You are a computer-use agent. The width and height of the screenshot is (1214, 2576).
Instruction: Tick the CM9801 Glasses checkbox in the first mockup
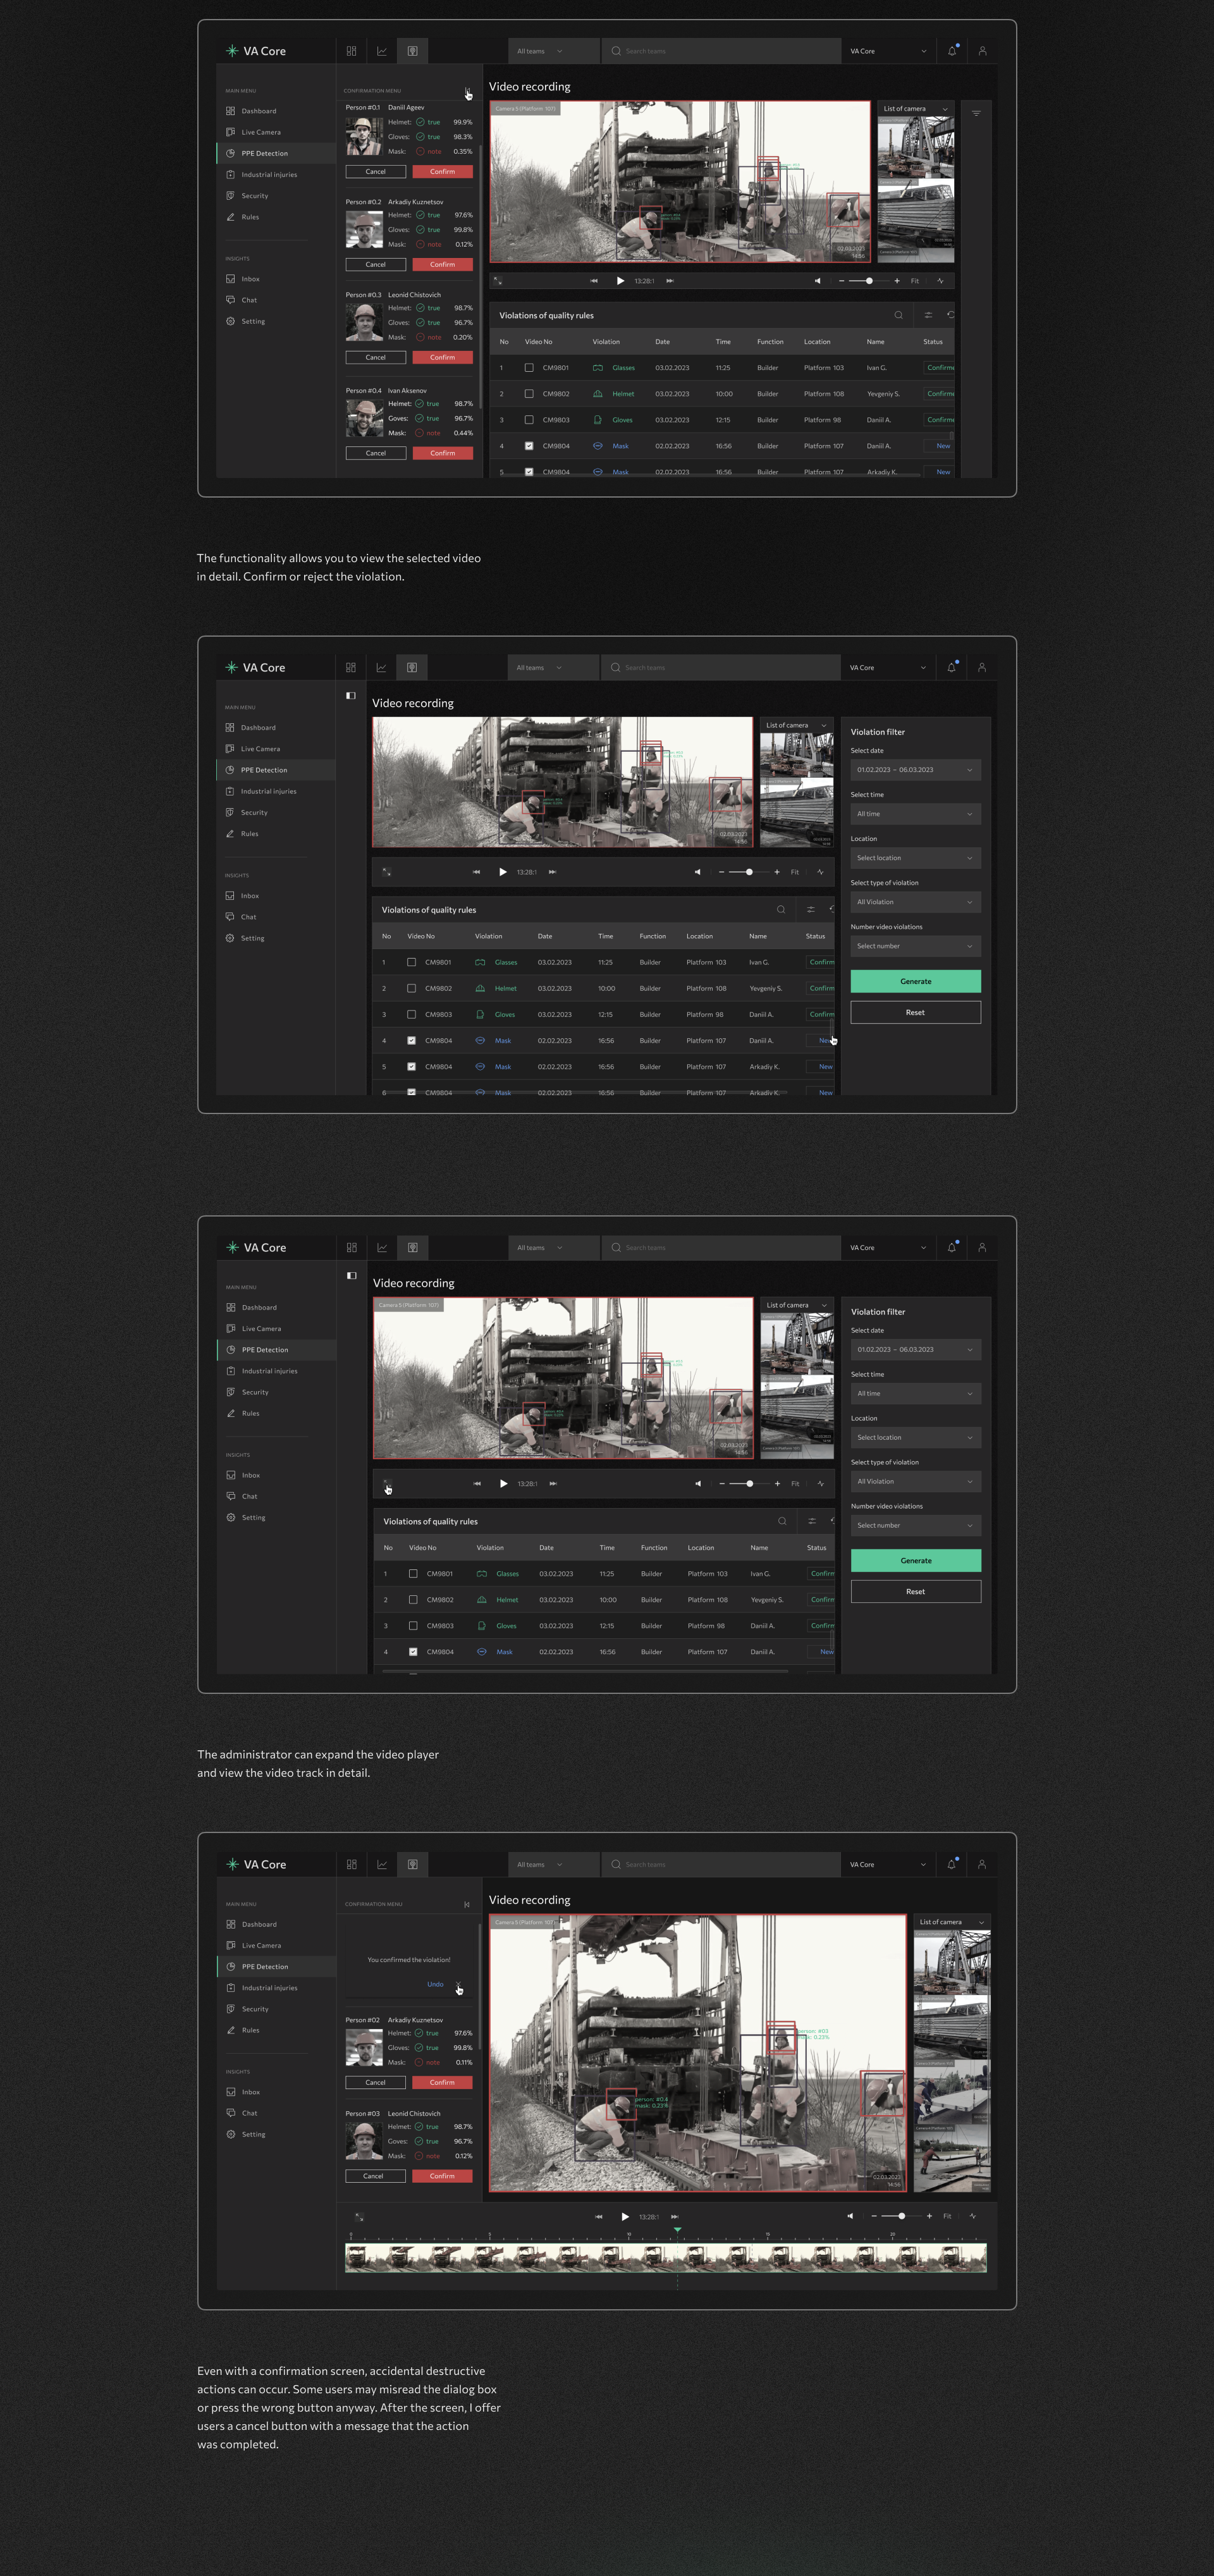tap(529, 368)
